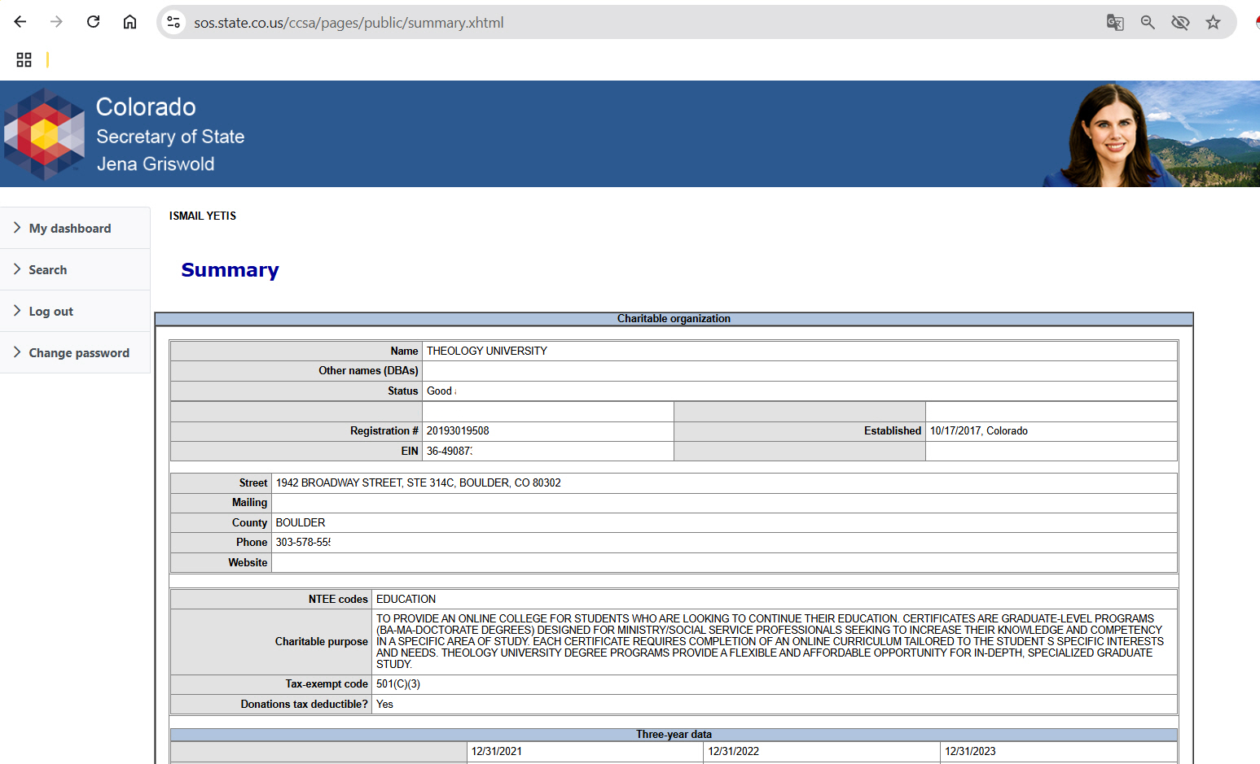The image size is (1260, 764).
Task: Expand the Search chevron in sidebar
Action: click(17, 269)
